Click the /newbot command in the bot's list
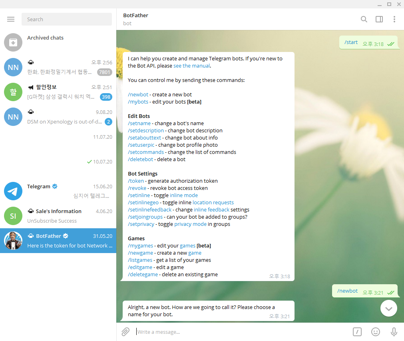Viewport: 404px width, 341px height. pos(138,95)
